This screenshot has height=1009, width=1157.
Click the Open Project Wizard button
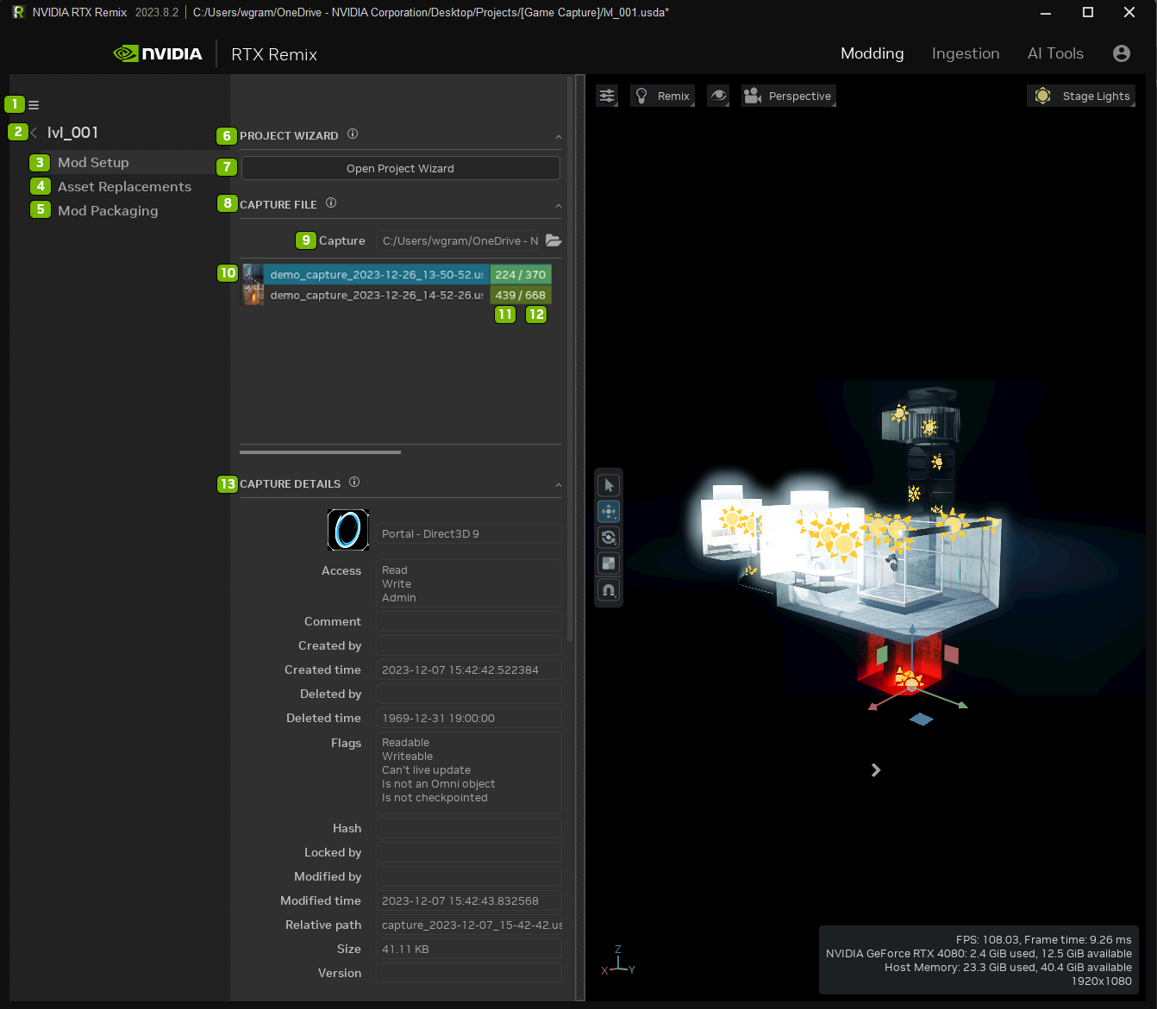[400, 168]
